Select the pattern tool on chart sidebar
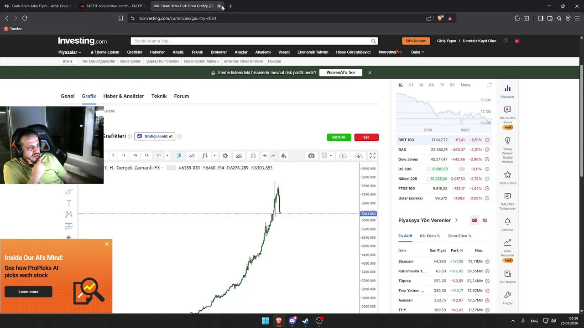Viewport: 584px width, 328px height. pyautogui.click(x=69, y=214)
